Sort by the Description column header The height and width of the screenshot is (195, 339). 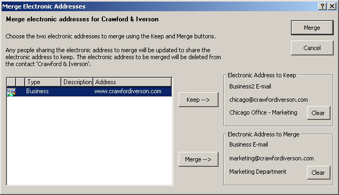[x=77, y=82]
